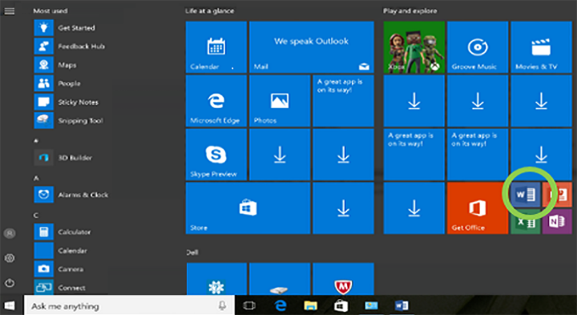This screenshot has height=315, width=577.
Task: Open Task View from the taskbar
Action: (x=250, y=305)
